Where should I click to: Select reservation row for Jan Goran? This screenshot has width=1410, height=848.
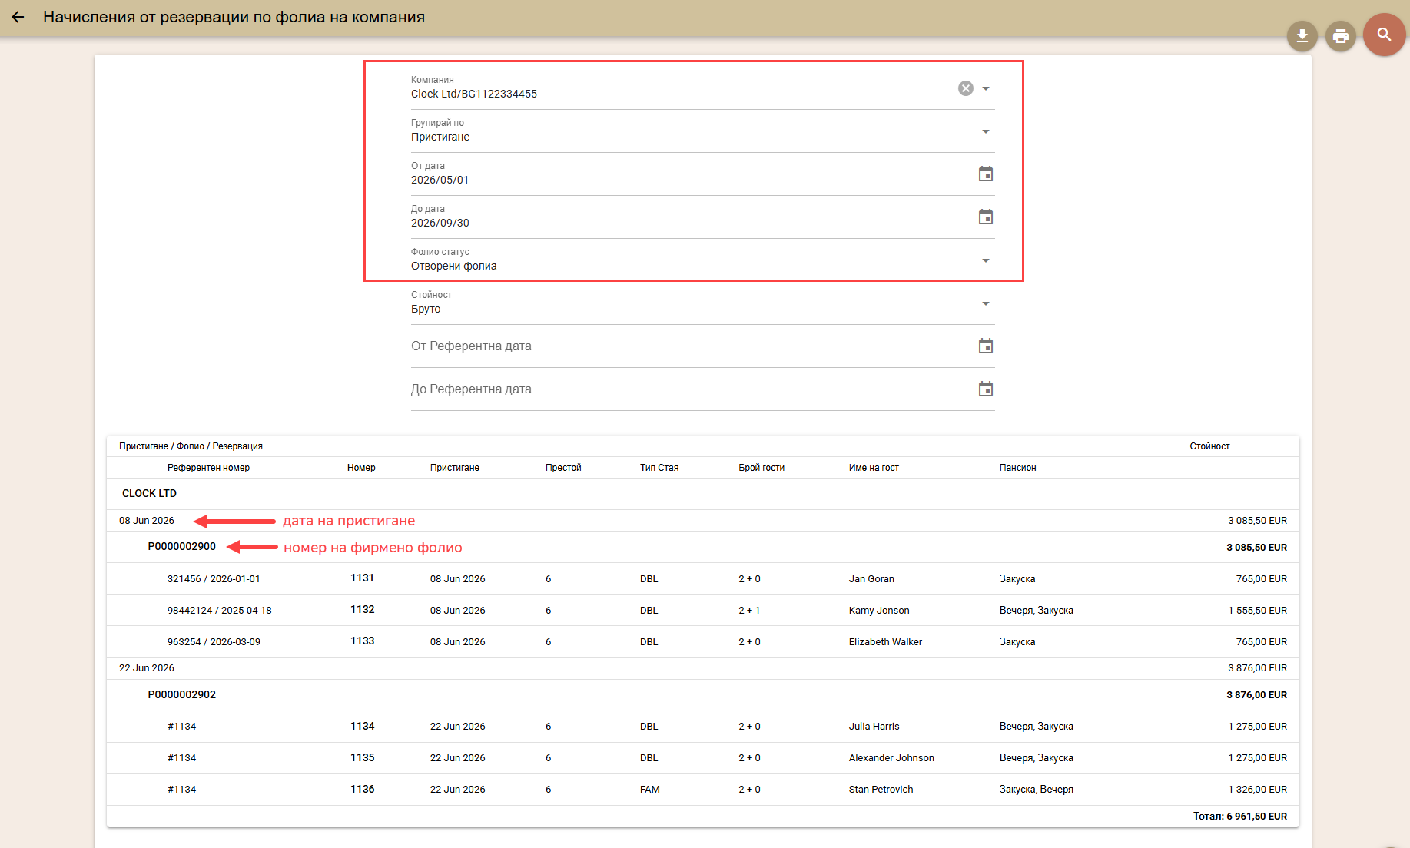coord(702,579)
